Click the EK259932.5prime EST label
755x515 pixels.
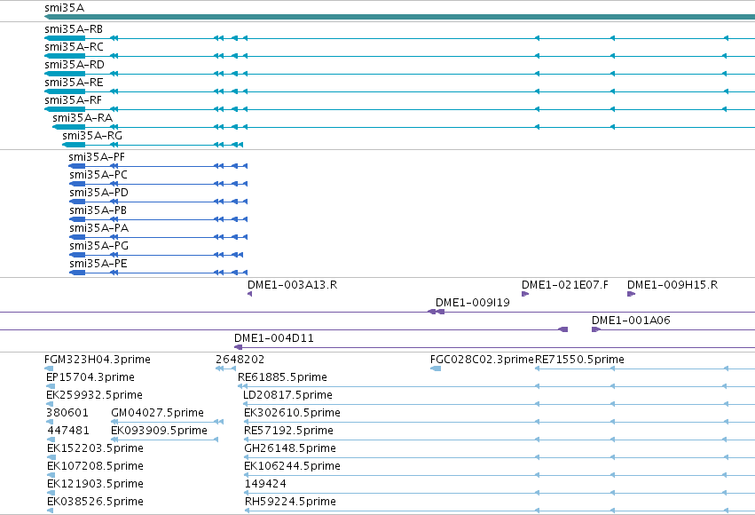pos(94,395)
